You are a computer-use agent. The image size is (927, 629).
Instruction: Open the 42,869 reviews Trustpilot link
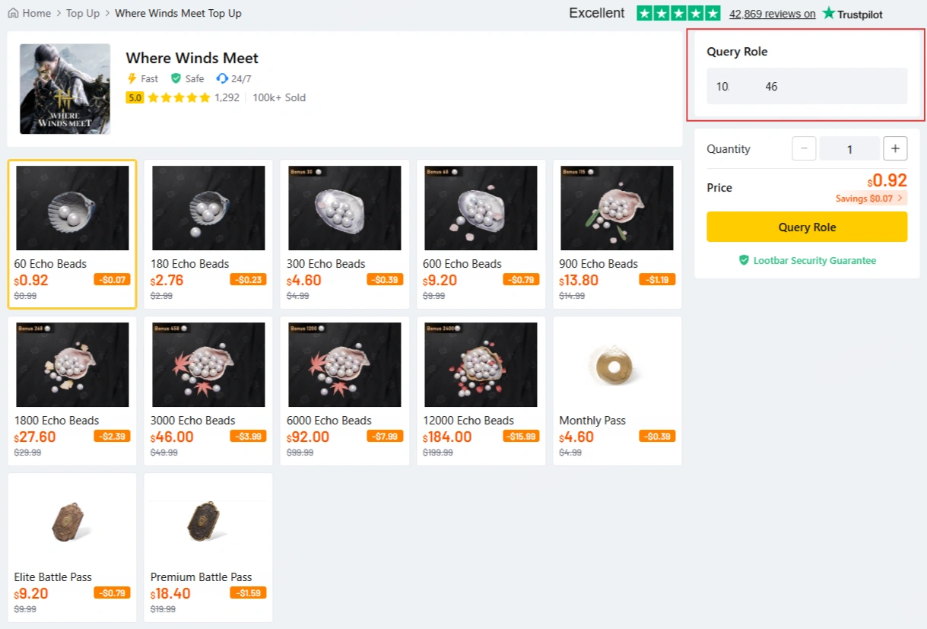[772, 14]
